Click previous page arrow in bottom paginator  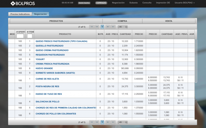click(97, 122)
